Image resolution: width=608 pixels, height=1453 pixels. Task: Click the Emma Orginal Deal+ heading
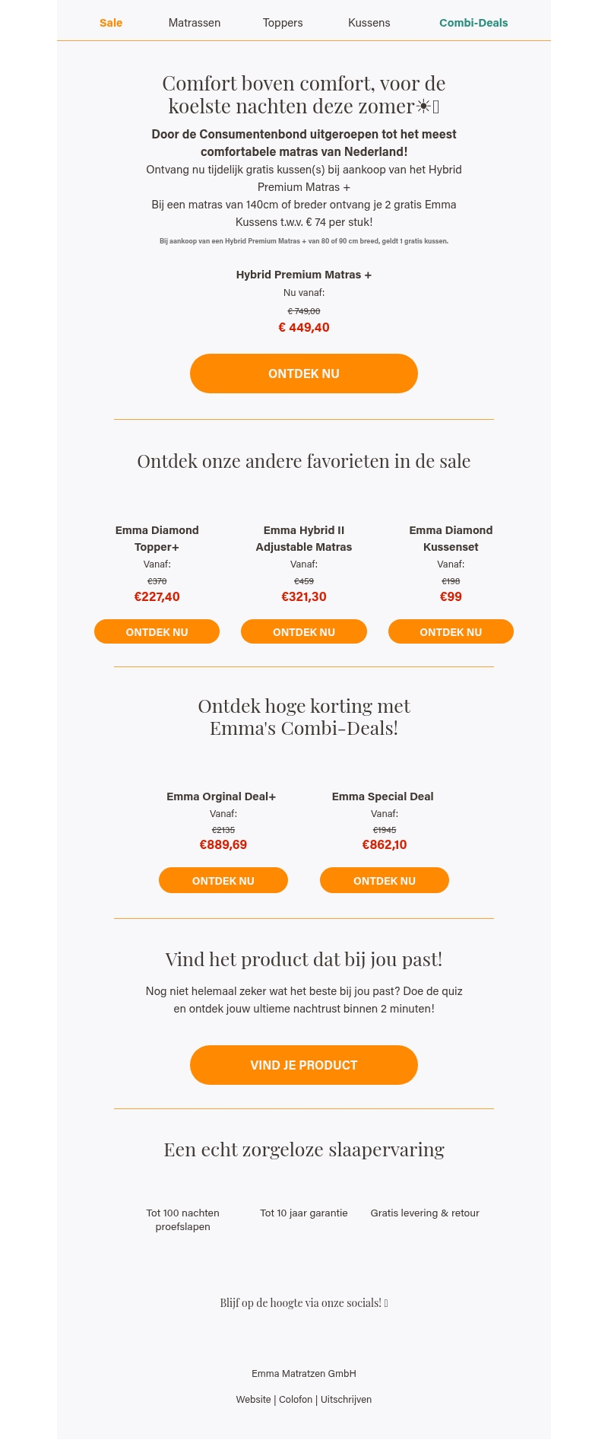(221, 796)
